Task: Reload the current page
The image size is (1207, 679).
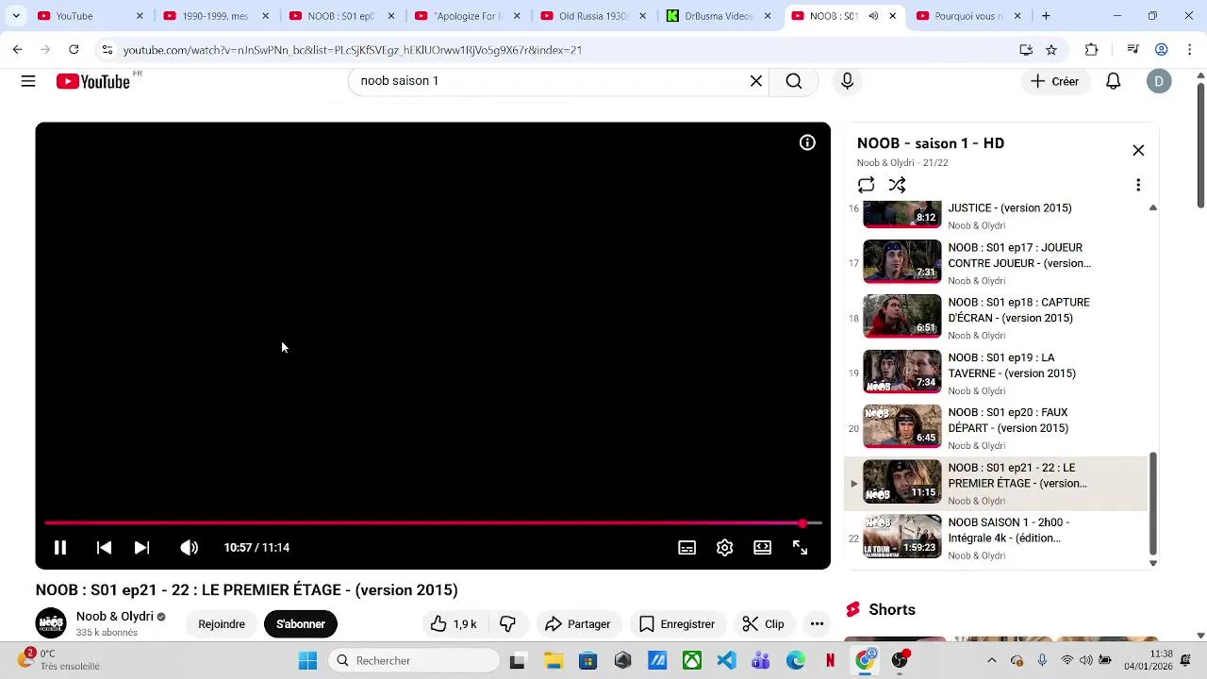Action: point(74,49)
